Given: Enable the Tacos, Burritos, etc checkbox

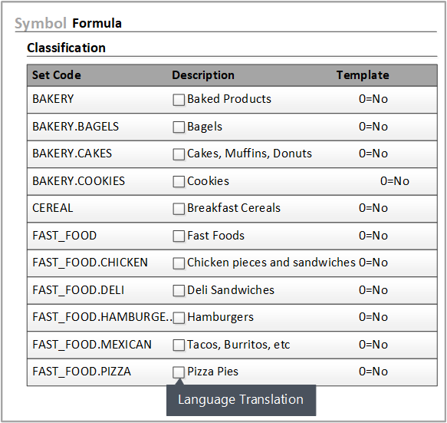Looking at the screenshot, I should (x=179, y=345).
